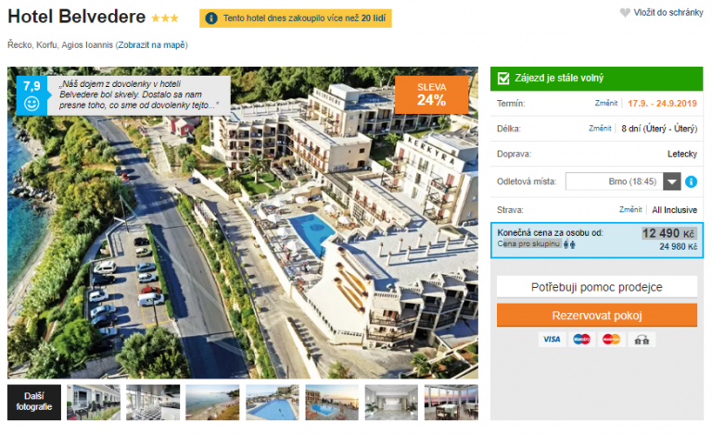
Task: Click the smiley rating icon under 7,9
Action: click(32, 104)
